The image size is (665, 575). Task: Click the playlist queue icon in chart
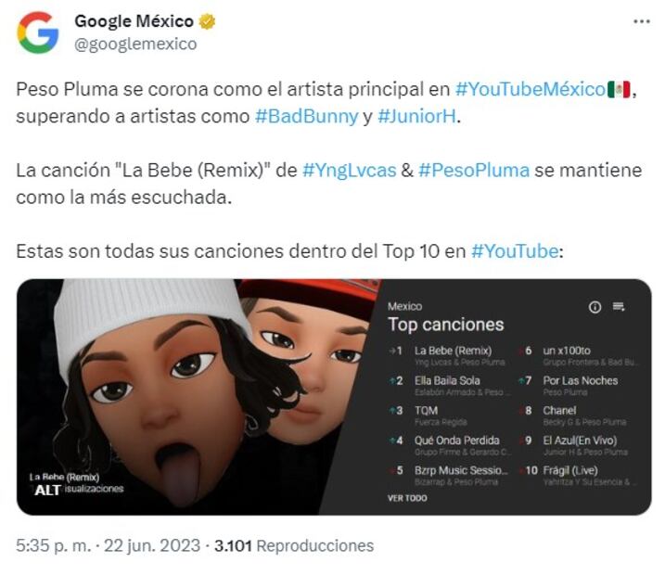click(619, 307)
